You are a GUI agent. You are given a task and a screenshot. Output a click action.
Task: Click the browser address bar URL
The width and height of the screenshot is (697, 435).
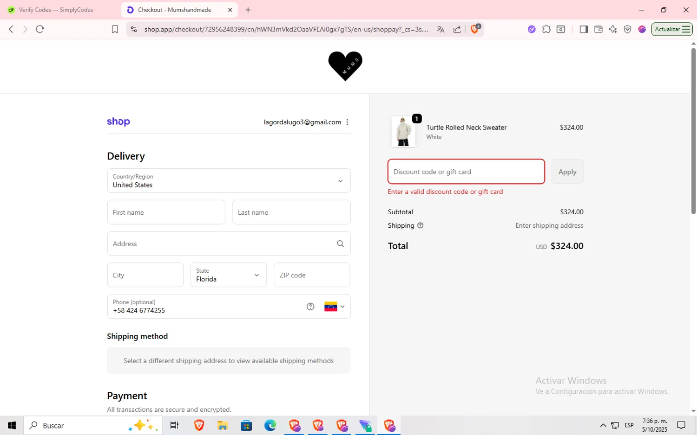(x=286, y=29)
